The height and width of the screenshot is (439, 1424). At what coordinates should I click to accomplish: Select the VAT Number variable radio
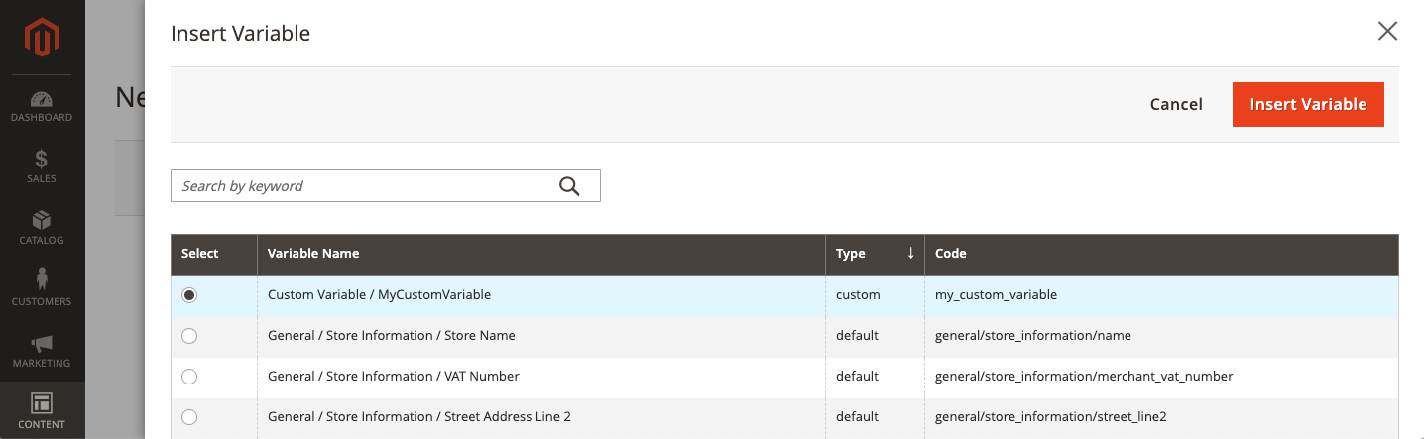click(x=189, y=377)
